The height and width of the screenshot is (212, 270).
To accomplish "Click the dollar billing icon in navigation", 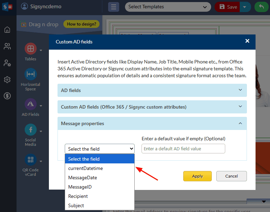I will 7,96.
